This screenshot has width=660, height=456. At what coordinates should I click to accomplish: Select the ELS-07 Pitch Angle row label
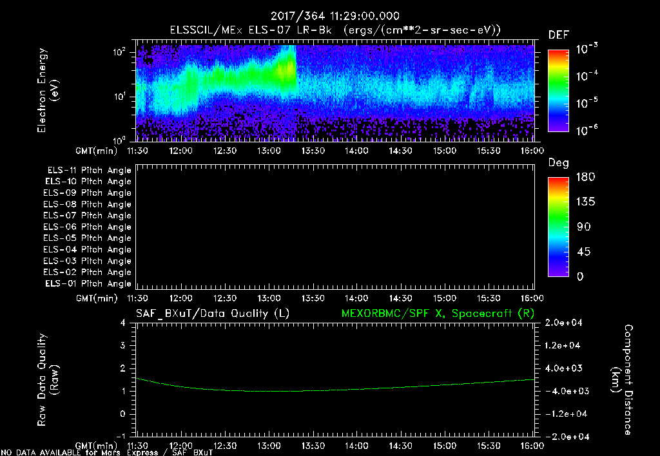(x=88, y=215)
